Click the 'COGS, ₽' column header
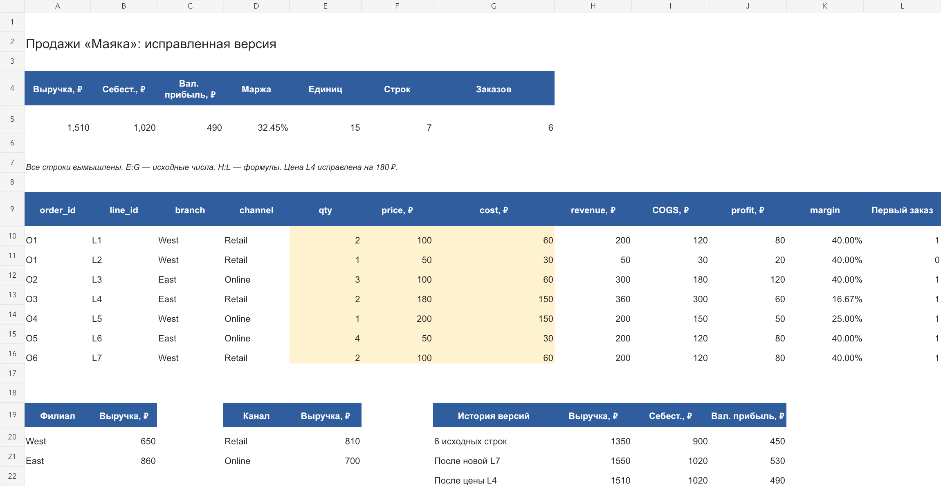This screenshot has width=941, height=486. [x=670, y=210]
